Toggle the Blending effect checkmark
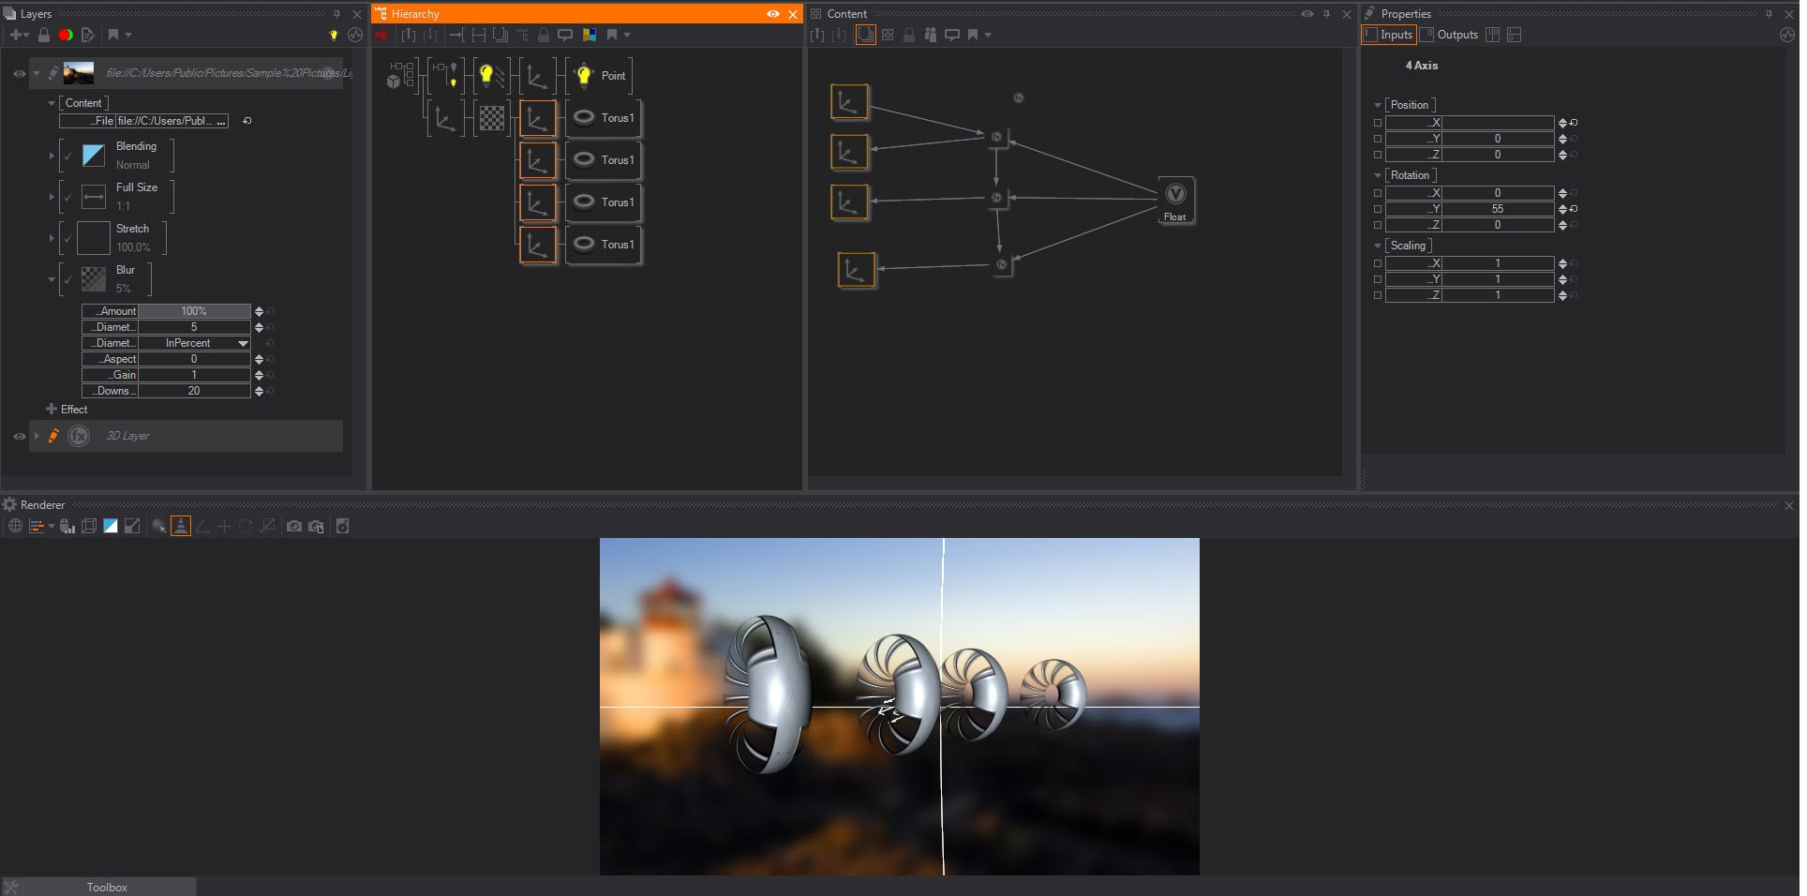1807x896 pixels. tap(68, 156)
